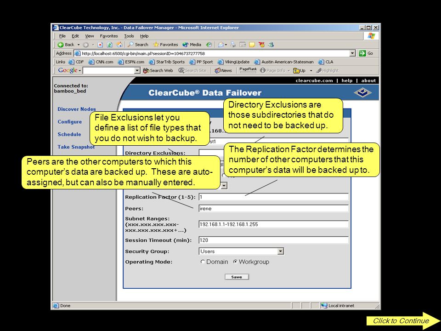The image size is (441, 331).
Task: Open the Edit menu
Action: click(75, 36)
